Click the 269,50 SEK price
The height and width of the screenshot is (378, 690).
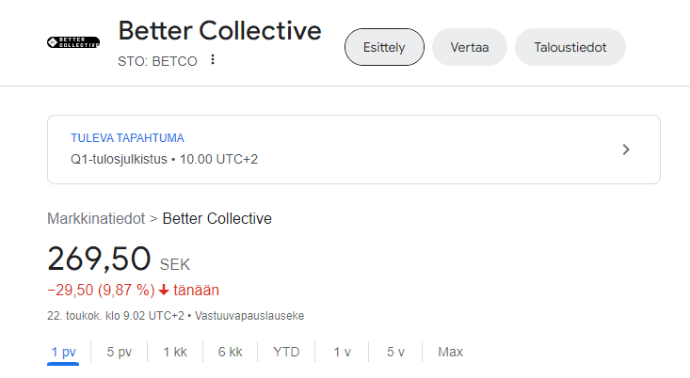pyautogui.click(x=100, y=259)
